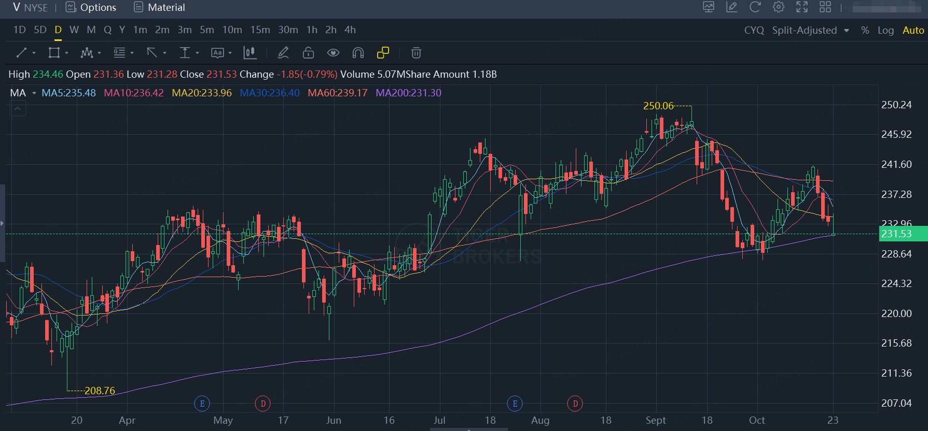Click the current price tag 231.53
The image size is (928, 431).
pos(903,234)
